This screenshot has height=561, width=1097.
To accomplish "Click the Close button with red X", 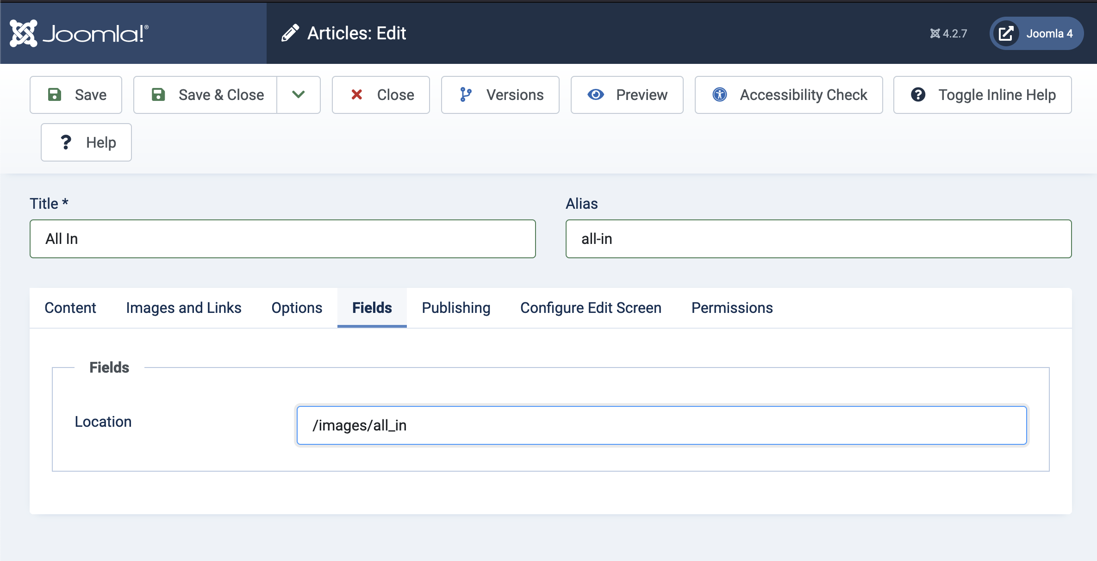I will 381,95.
